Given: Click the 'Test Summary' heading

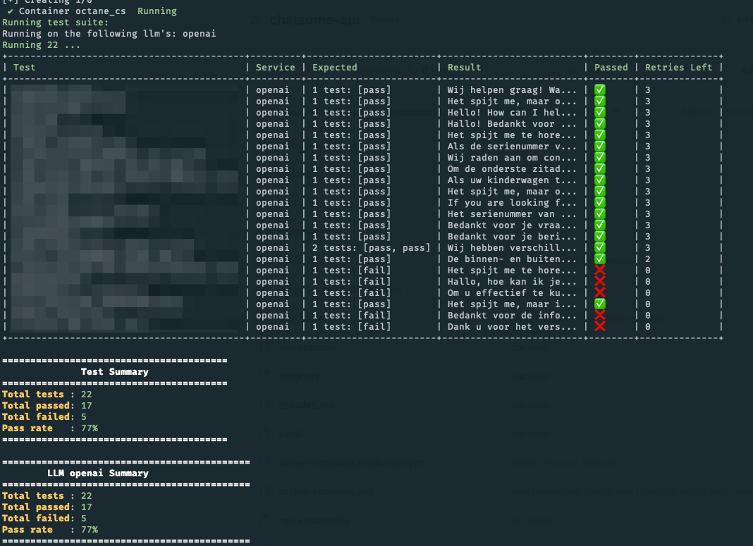Looking at the screenshot, I should pyautogui.click(x=114, y=372).
